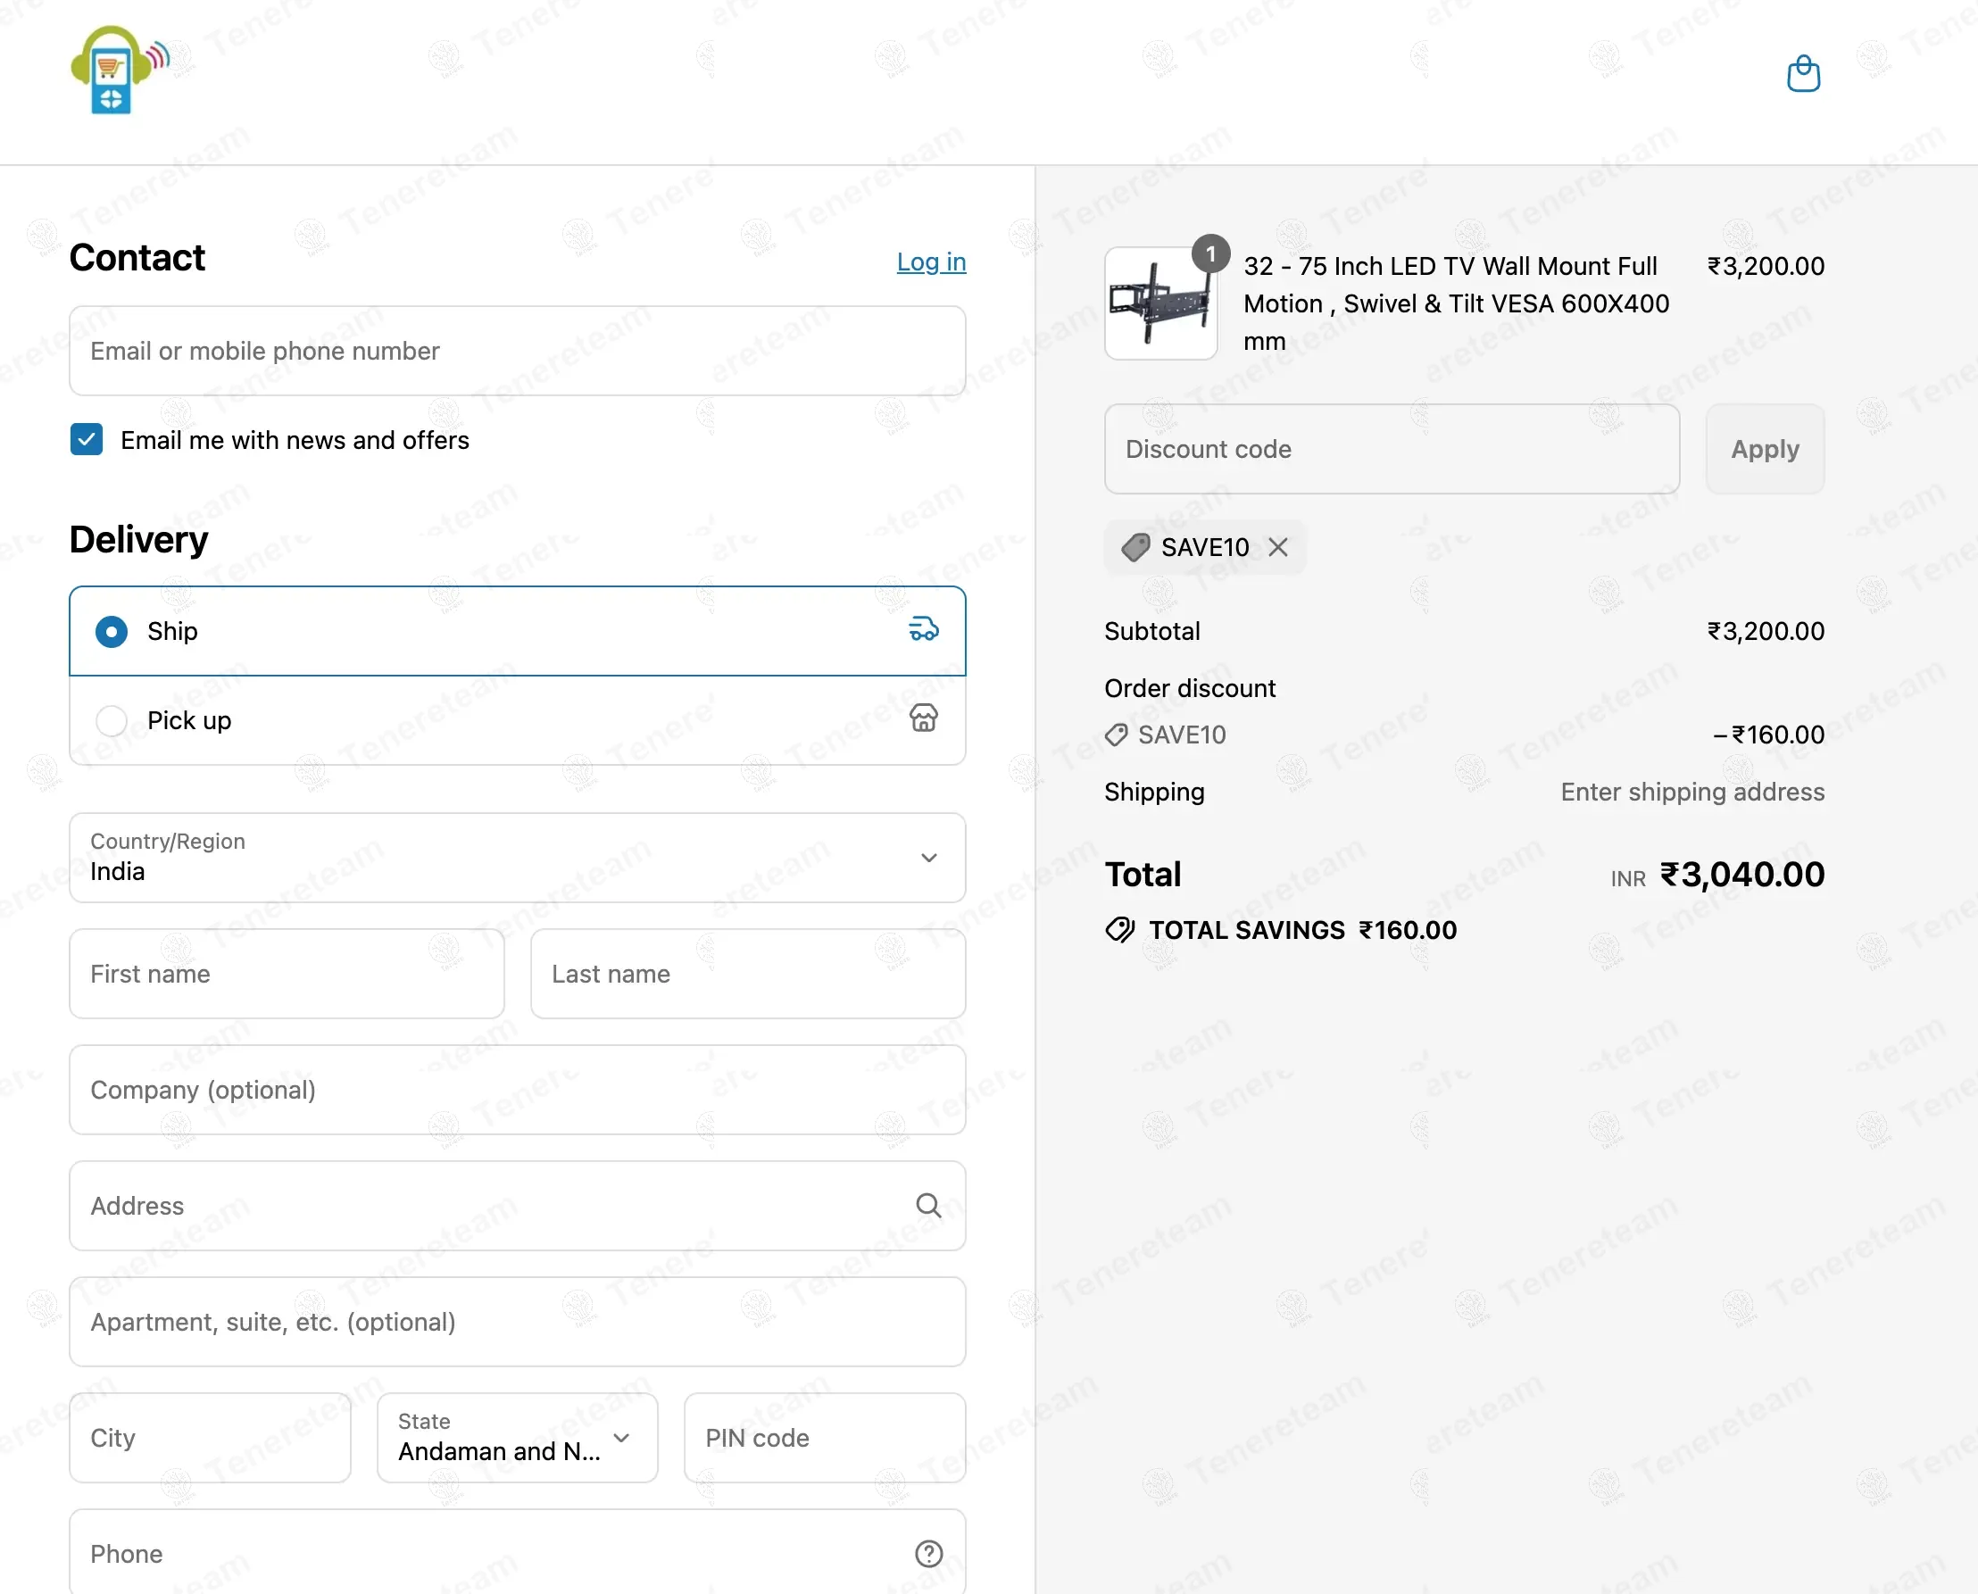Click the Address input field
Viewport: 1978px width, 1594px height.
pos(517,1205)
